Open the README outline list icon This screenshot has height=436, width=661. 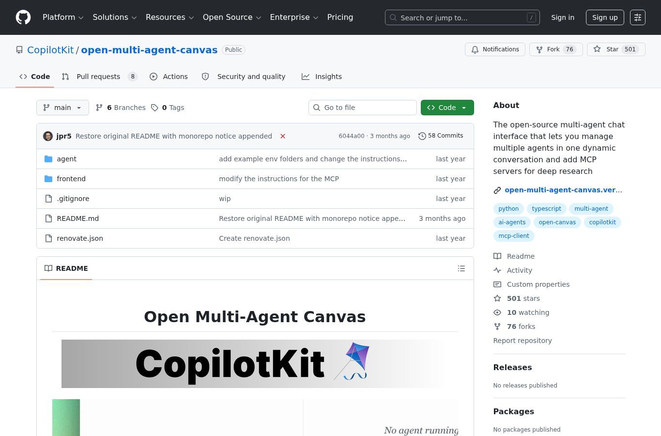(461, 268)
